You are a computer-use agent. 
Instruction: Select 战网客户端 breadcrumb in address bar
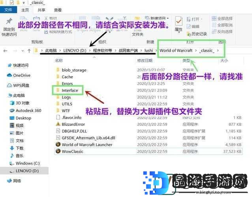(128, 50)
